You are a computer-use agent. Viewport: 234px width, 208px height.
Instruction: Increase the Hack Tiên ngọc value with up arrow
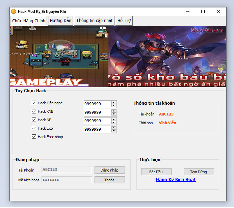114,103
